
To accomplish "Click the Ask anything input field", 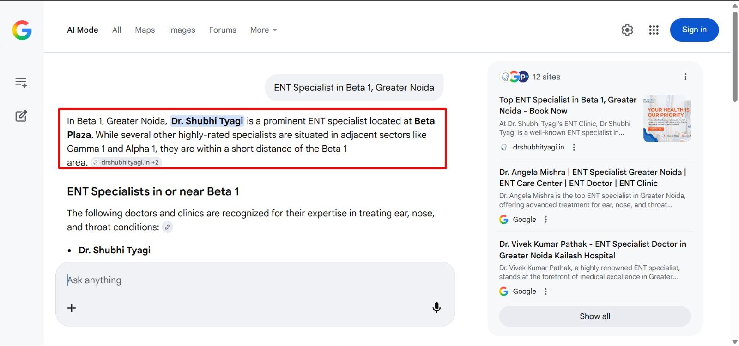I will click(249, 280).
